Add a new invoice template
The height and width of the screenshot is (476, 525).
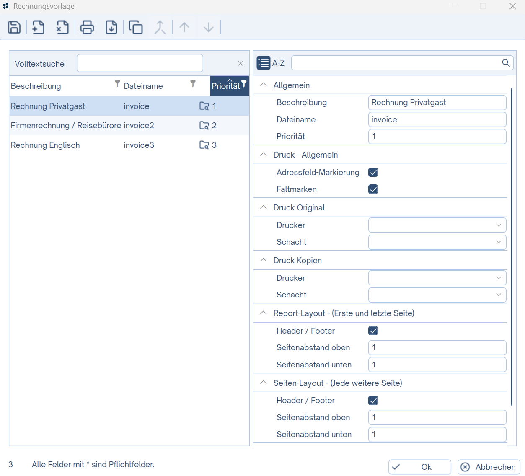coord(38,27)
